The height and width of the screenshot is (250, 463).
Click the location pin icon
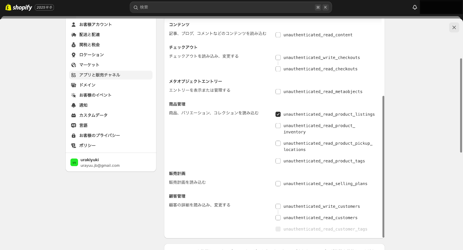coord(73,55)
